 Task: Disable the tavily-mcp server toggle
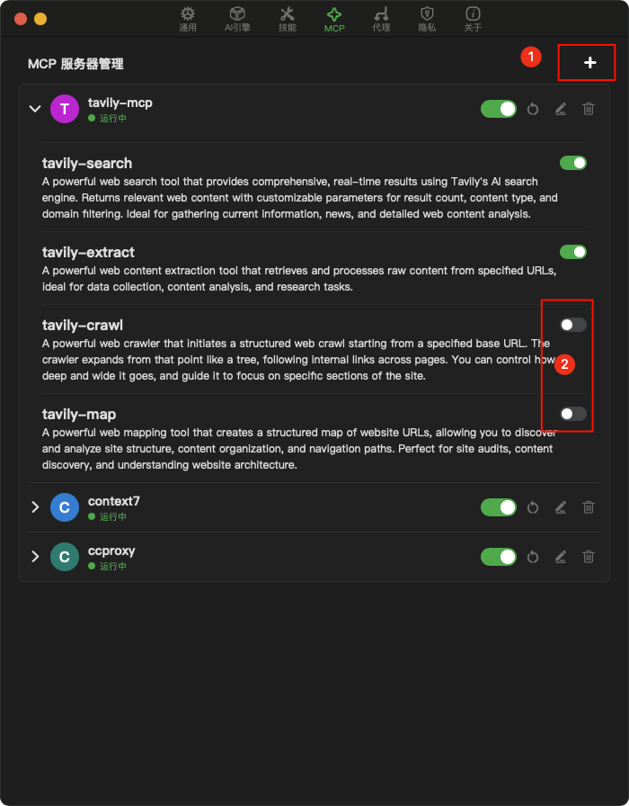499,109
